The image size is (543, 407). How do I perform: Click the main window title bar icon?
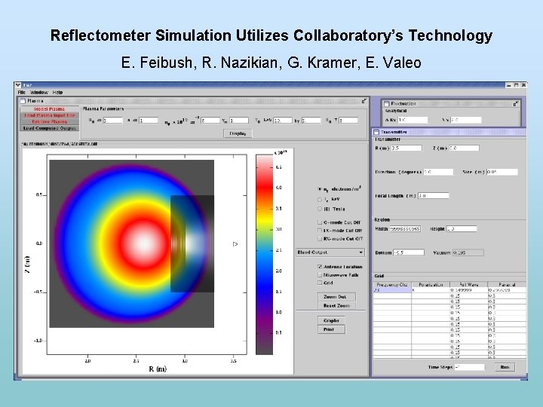click(x=18, y=84)
